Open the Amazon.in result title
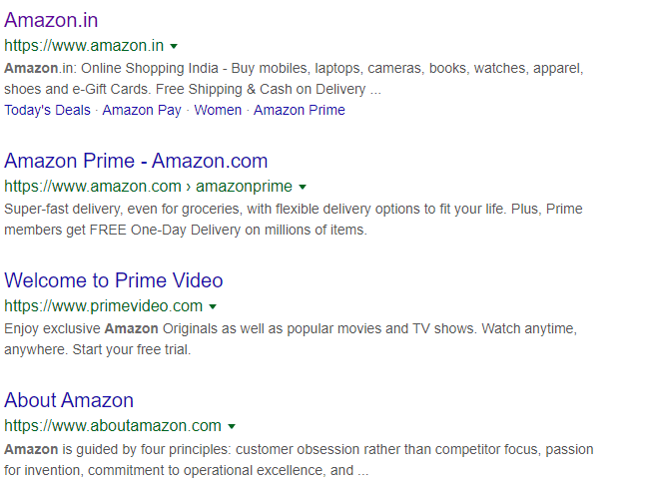648x491 pixels. pyautogui.click(x=51, y=20)
